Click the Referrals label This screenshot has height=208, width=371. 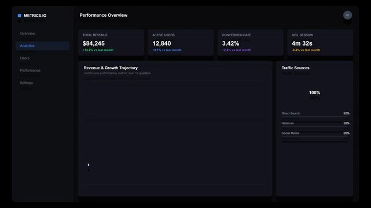(x=288, y=123)
